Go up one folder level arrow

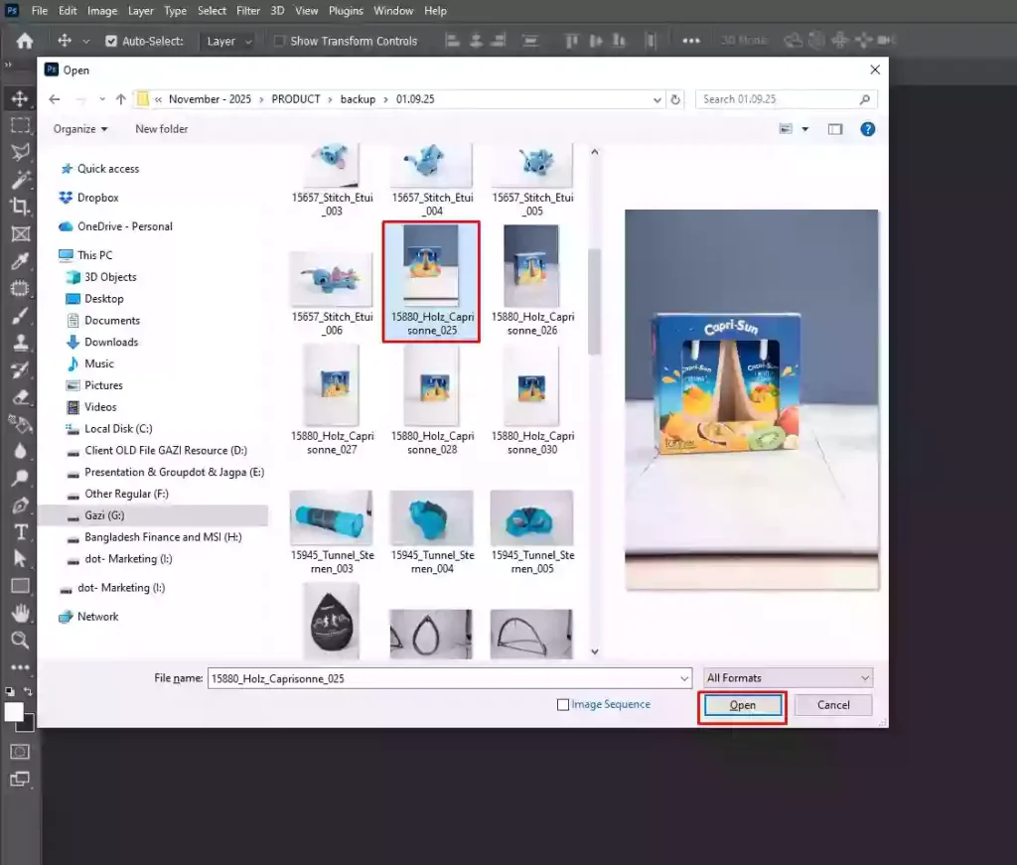[x=121, y=99]
